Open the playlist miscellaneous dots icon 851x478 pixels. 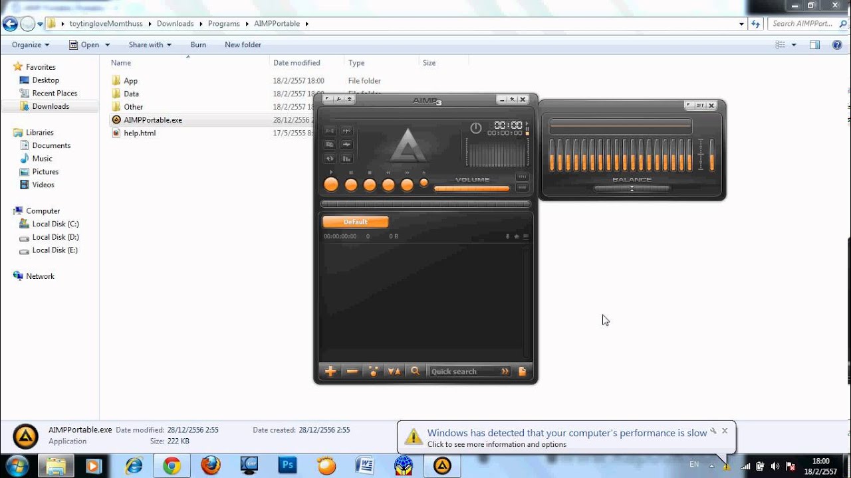373,371
